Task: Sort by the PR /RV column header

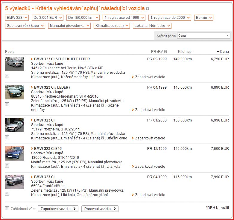Action: click(x=157, y=52)
